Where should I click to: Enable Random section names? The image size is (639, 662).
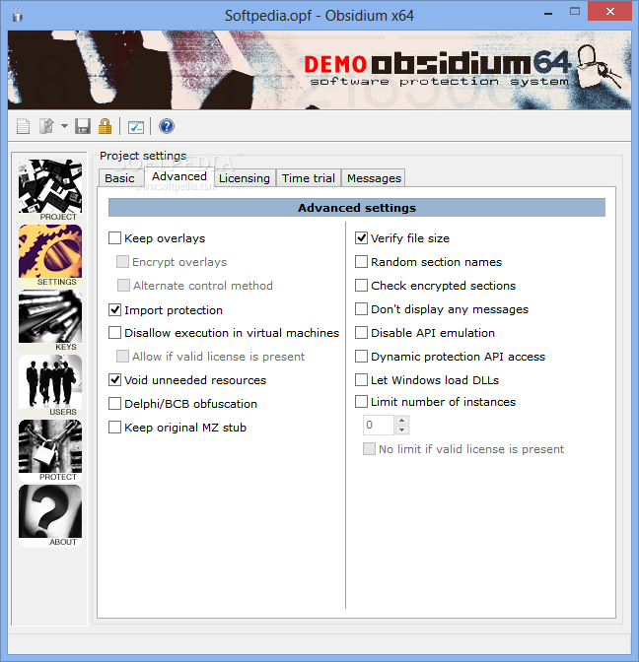[x=361, y=262]
